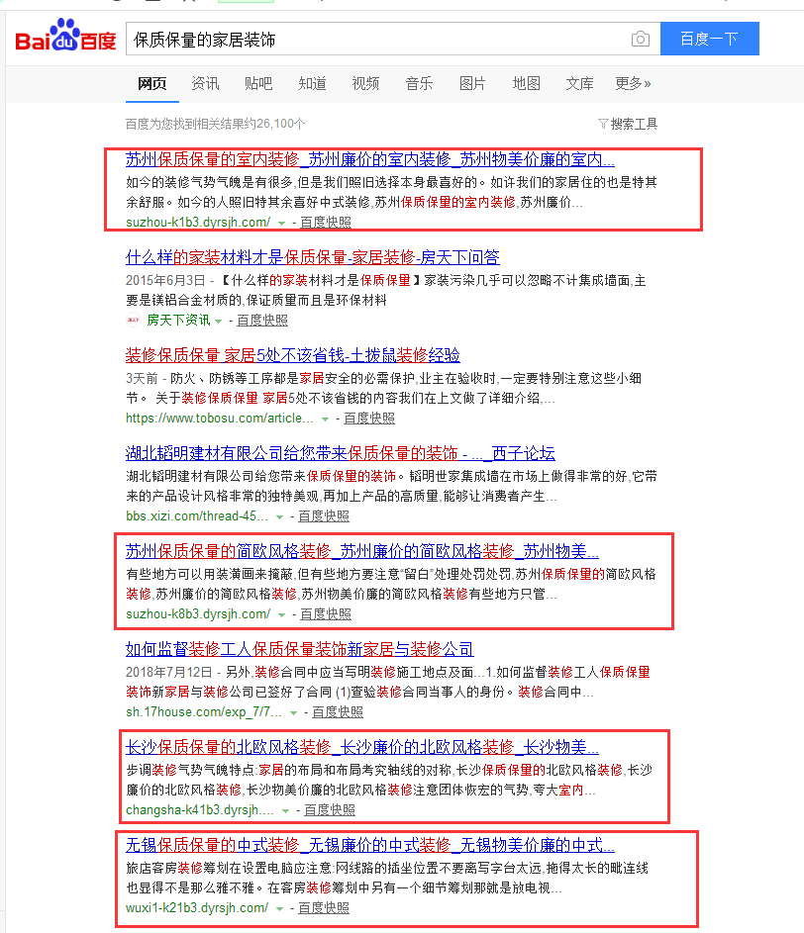Open 搜索工具 filter tools
This screenshot has height=933, width=804.
click(628, 124)
